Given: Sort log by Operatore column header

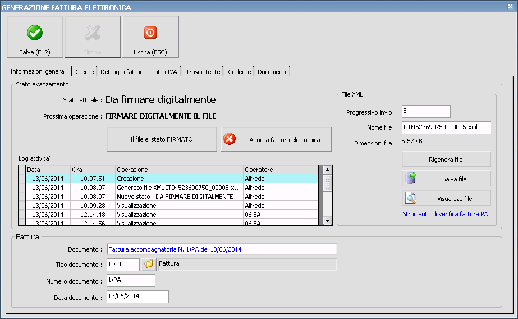Looking at the screenshot, I should [x=280, y=170].
